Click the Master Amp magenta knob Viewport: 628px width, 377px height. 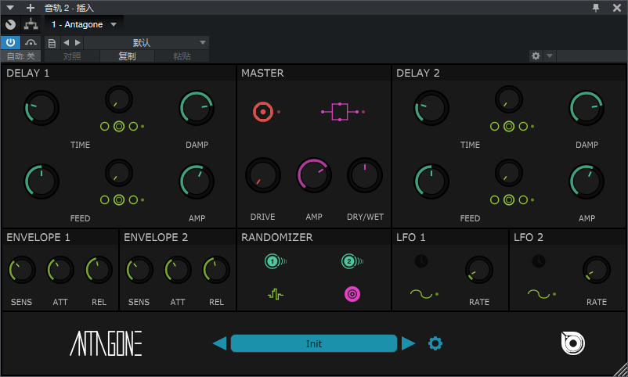pos(314,175)
